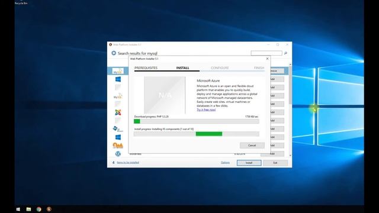Click the scrollbar up arrow in results list

[x=290, y=64]
